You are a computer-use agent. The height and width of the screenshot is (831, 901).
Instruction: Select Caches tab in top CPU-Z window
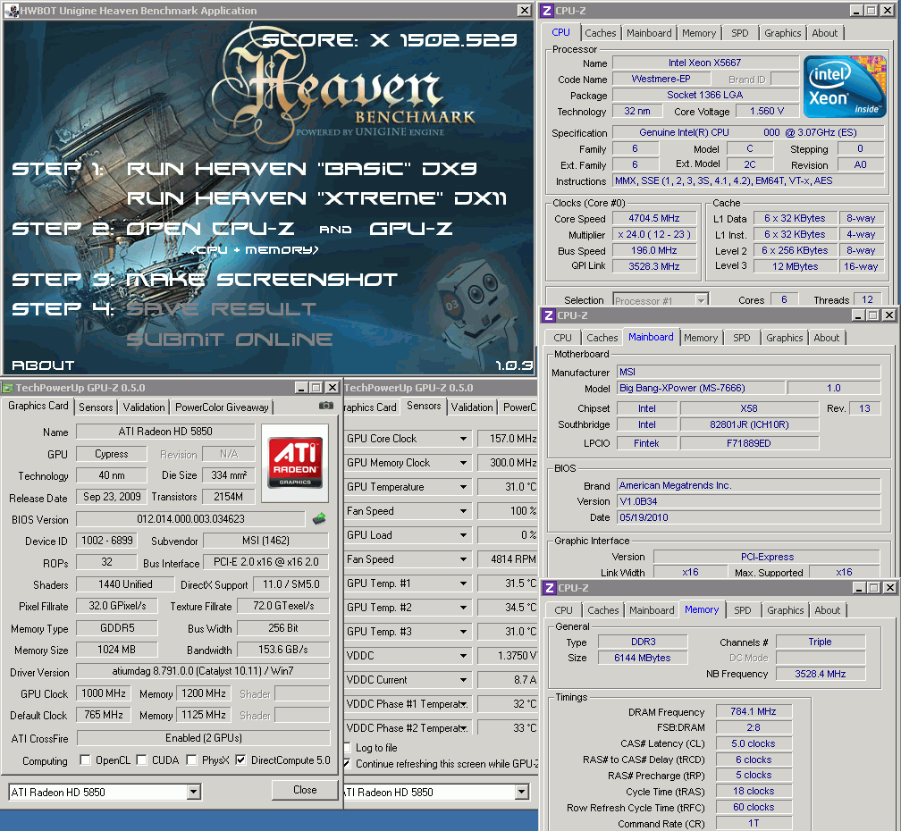[x=601, y=33]
